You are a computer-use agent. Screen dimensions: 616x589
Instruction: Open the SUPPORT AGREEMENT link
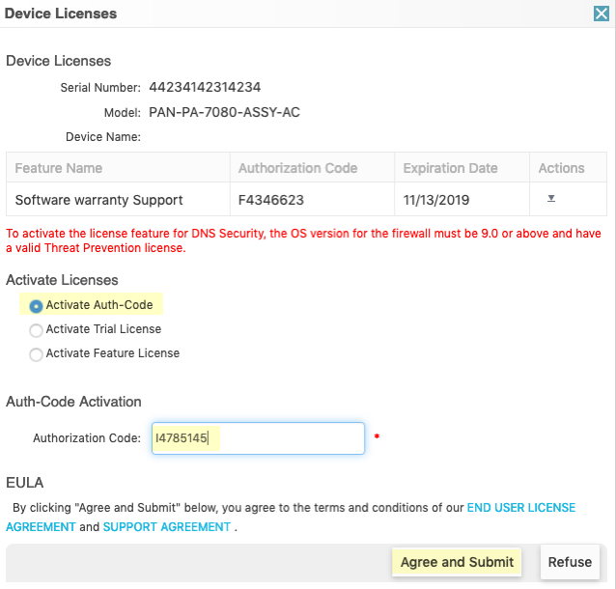click(x=167, y=527)
